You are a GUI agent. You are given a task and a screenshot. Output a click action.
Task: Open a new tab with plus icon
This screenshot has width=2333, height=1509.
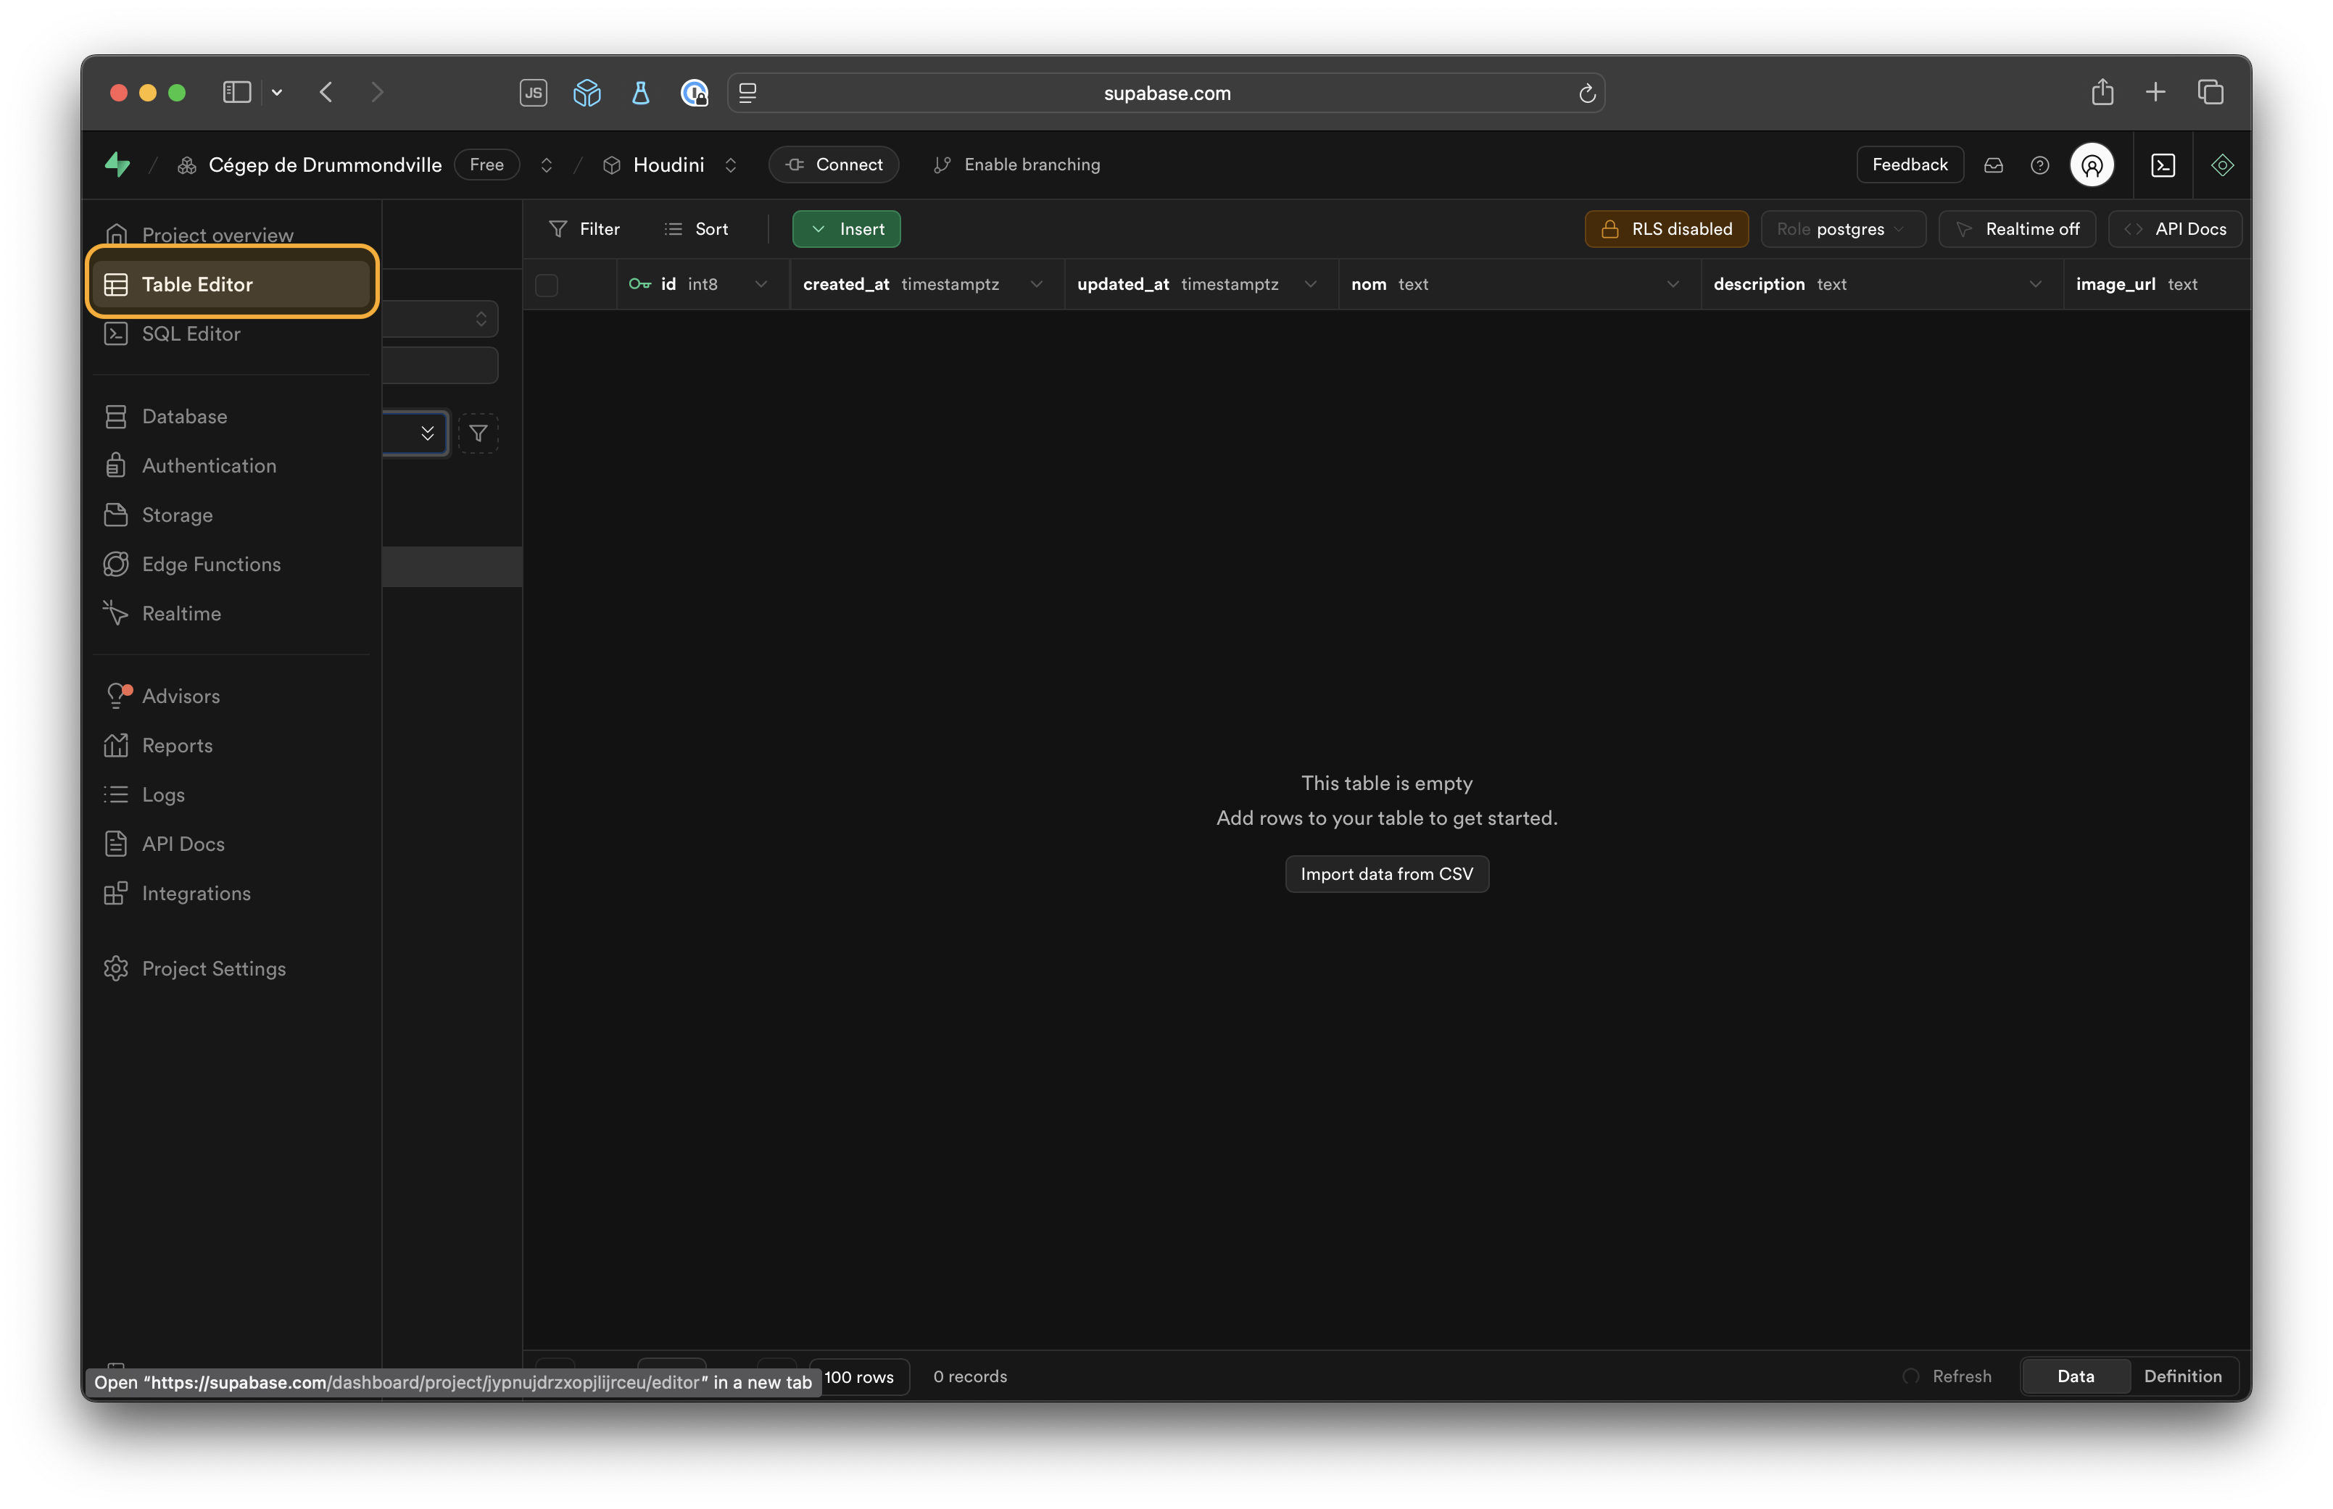pos(2155,92)
